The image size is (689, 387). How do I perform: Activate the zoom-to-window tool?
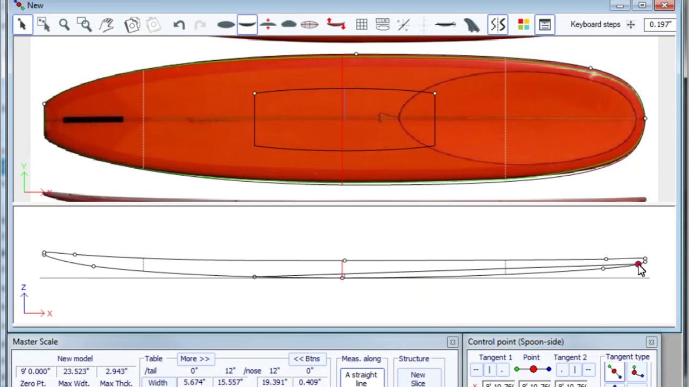pos(85,25)
